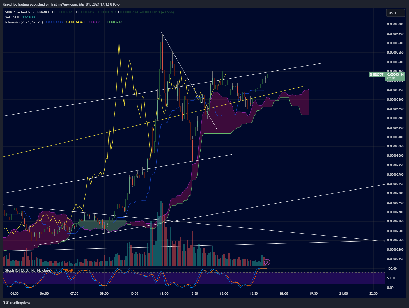Click the 19:30 time axis label
The image size is (409, 308).
314,293
